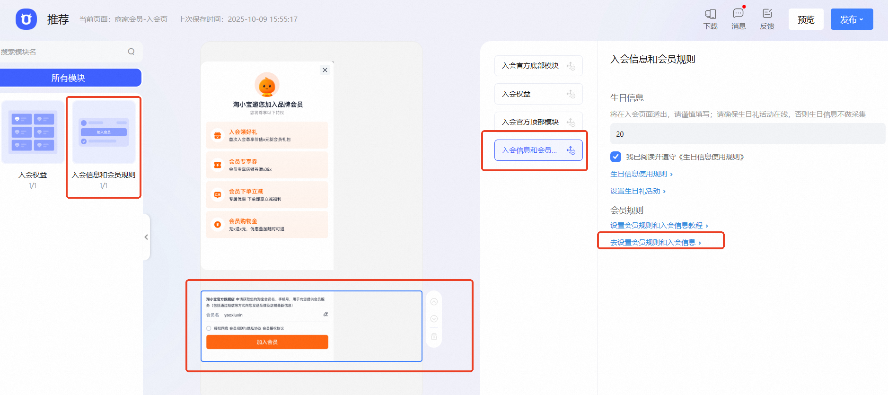
Task: Click the 会员下单立减 benefit card
Action: (x=267, y=194)
